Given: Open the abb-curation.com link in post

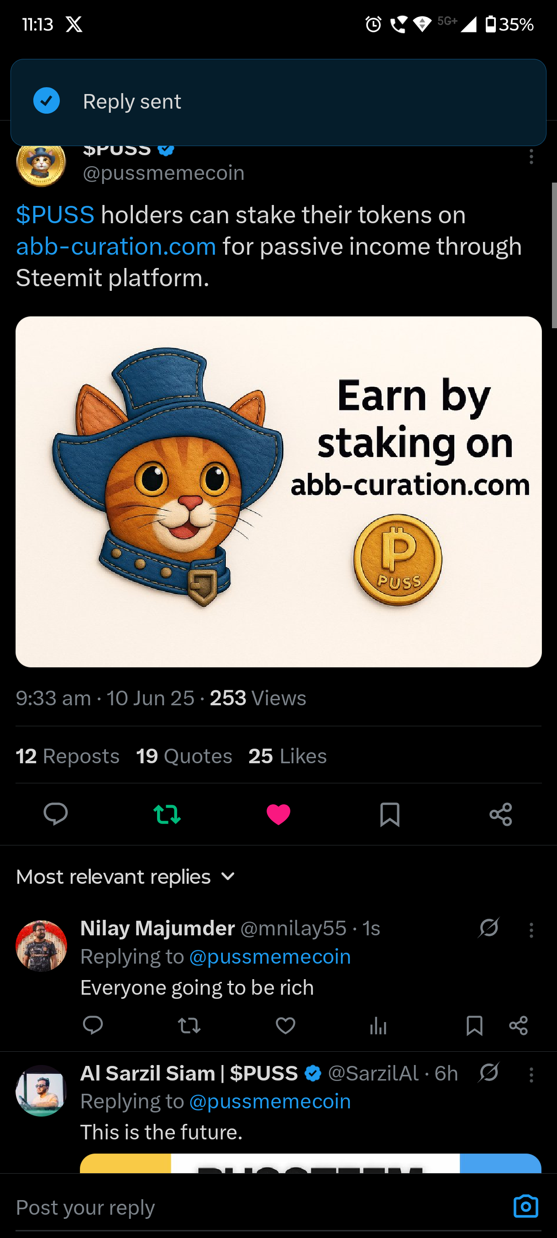Looking at the screenshot, I should (x=116, y=246).
